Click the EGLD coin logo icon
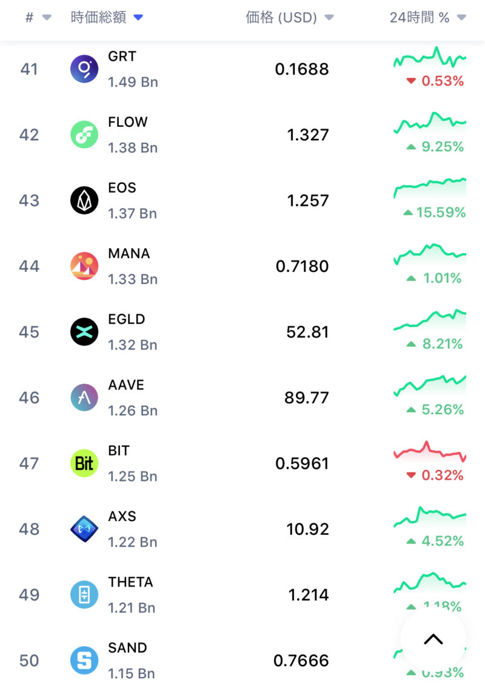 tap(84, 332)
